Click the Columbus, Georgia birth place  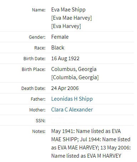[74, 69]
